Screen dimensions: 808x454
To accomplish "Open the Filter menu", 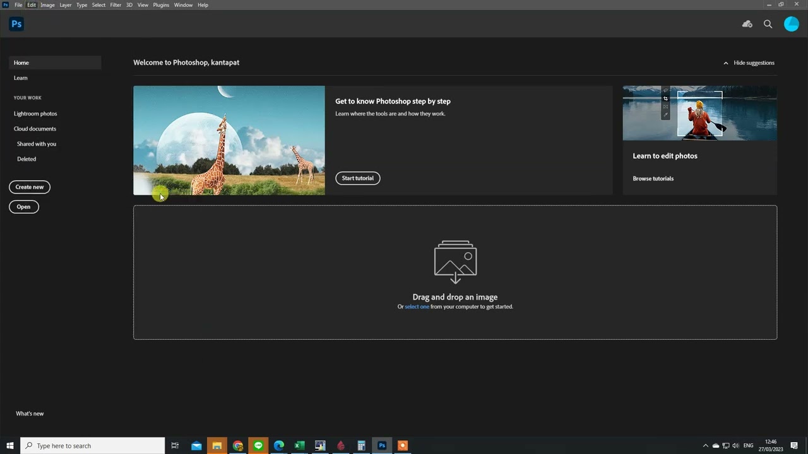I will (116, 5).
